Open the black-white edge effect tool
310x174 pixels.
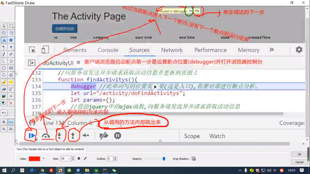click(x=4, y=103)
